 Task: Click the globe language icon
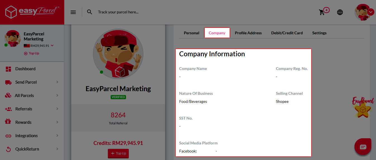tap(340, 12)
